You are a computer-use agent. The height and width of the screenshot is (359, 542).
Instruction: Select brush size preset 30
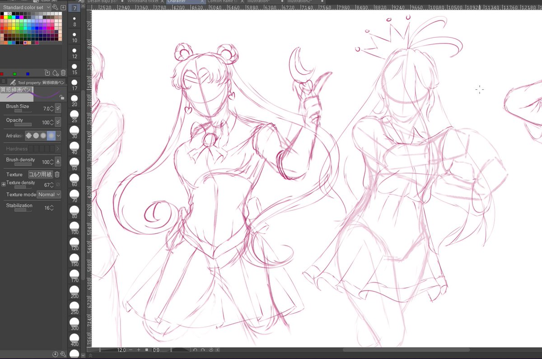click(75, 133)
